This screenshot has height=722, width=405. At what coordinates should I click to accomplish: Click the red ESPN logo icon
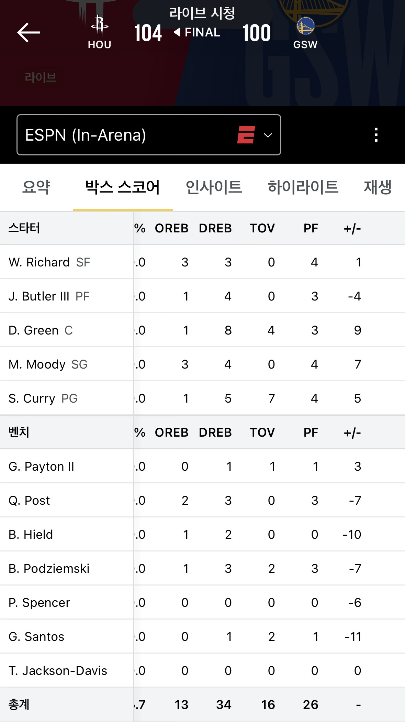(x=246, y=135)
